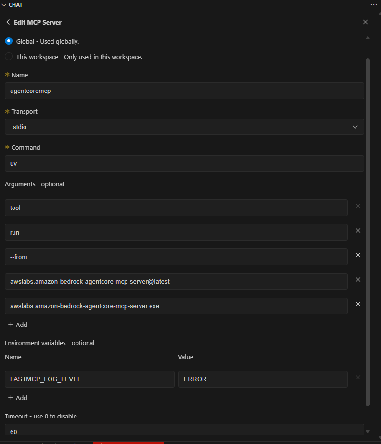Screen dimensions: 381x444
Task: Open the Transport stdio dropdown
Action: [184, 127]
